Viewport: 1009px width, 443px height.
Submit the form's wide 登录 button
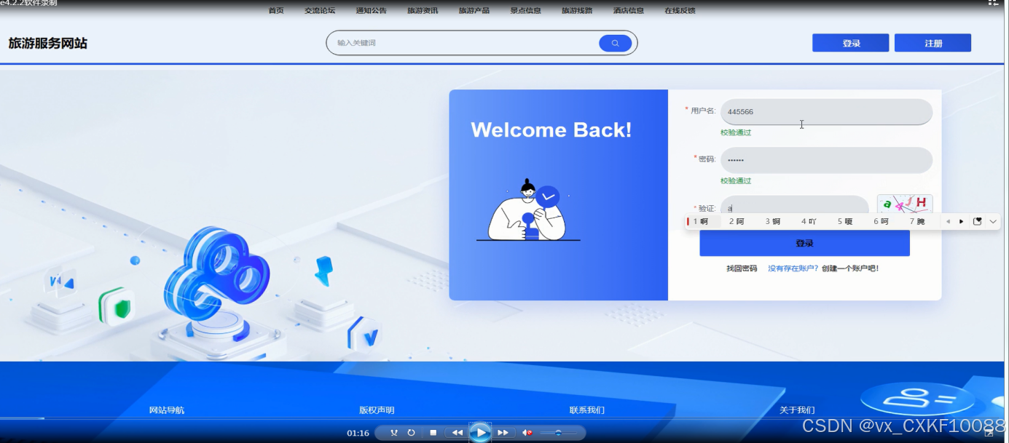804,244
